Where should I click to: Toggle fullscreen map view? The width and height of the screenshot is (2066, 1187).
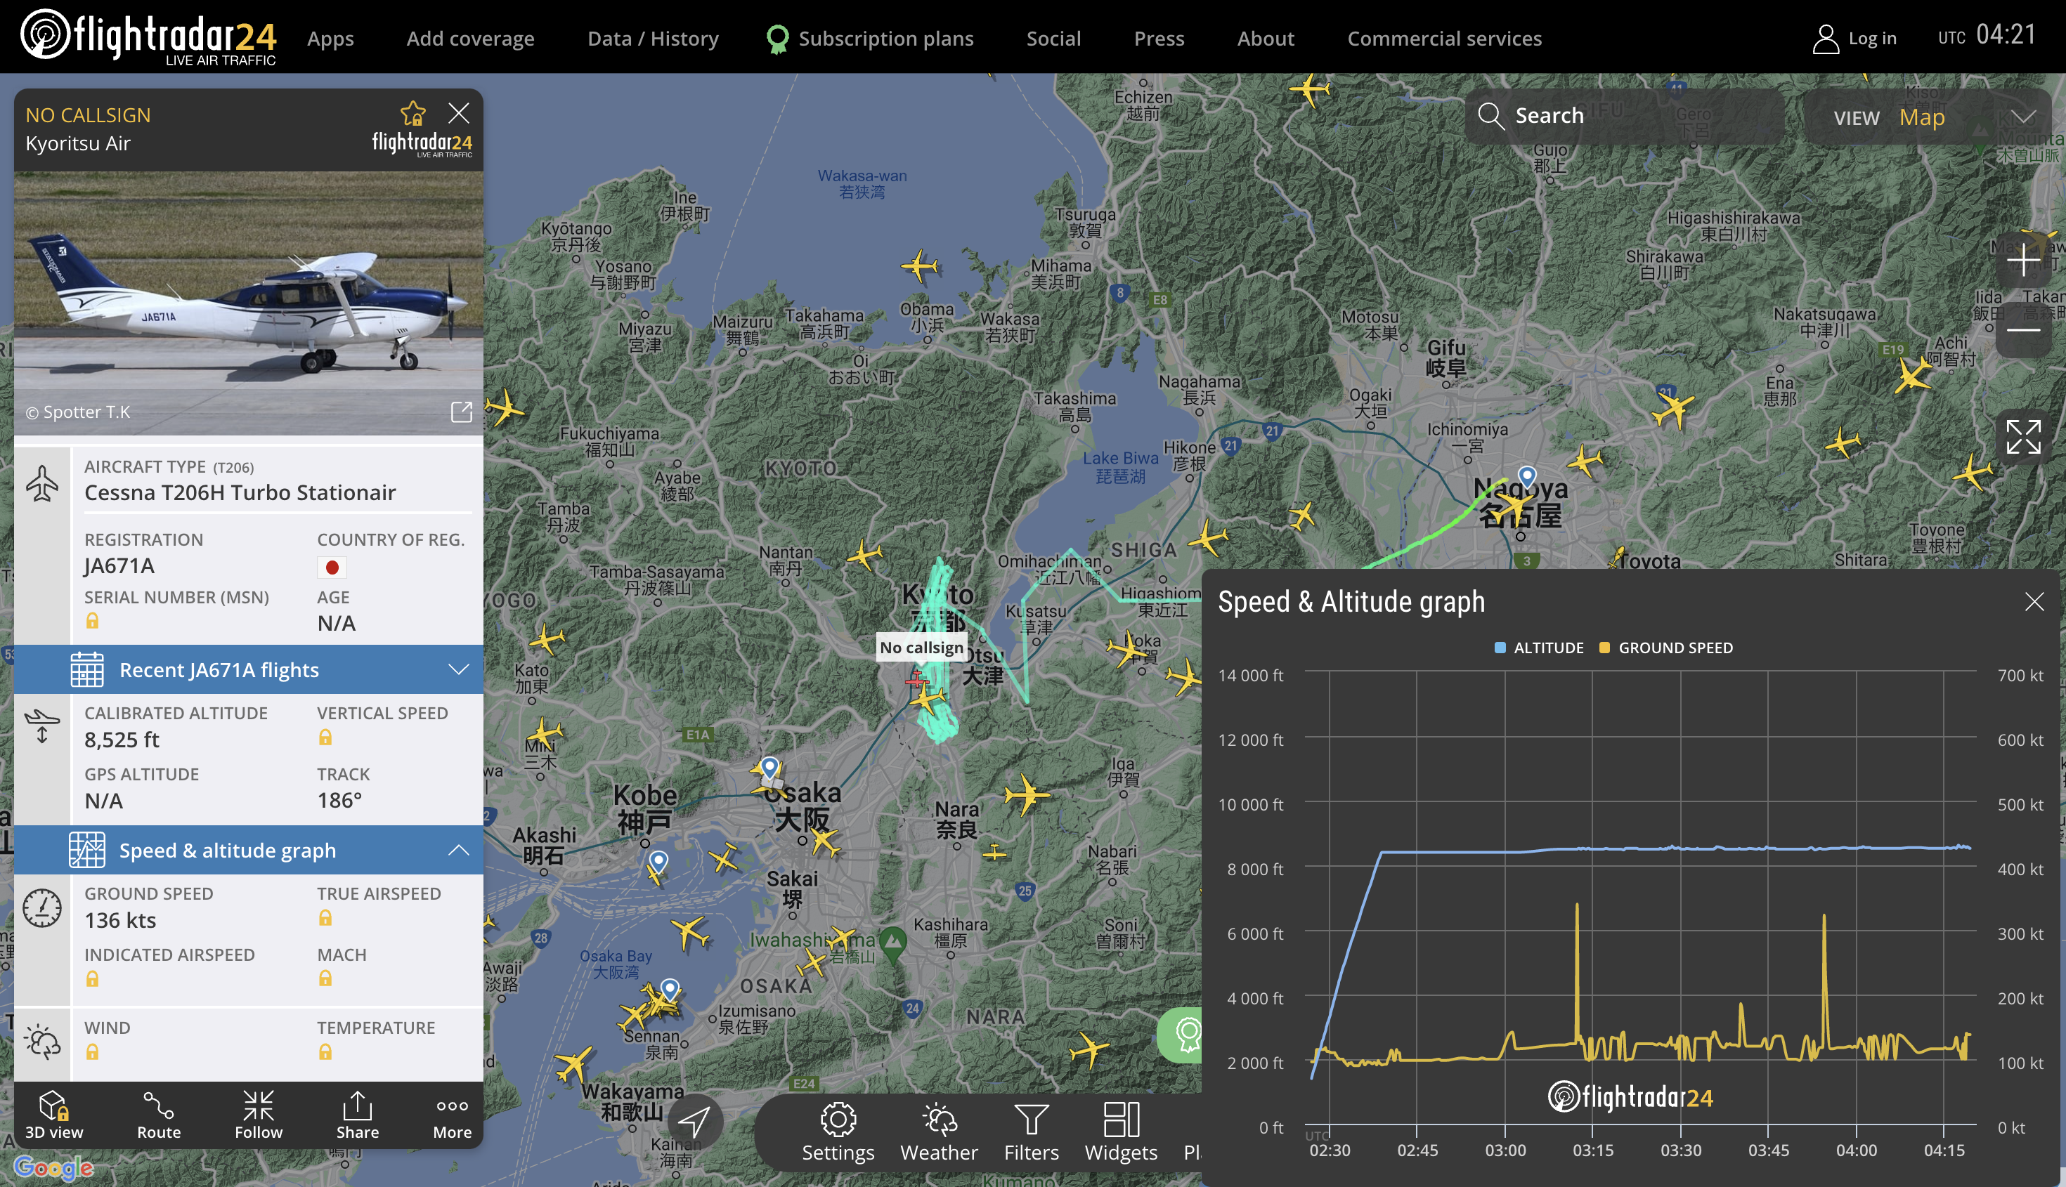(x=2024, y=437)
